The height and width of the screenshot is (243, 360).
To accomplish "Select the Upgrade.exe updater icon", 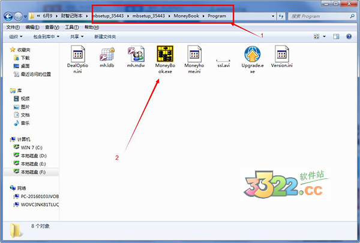I will click(253, 54).
